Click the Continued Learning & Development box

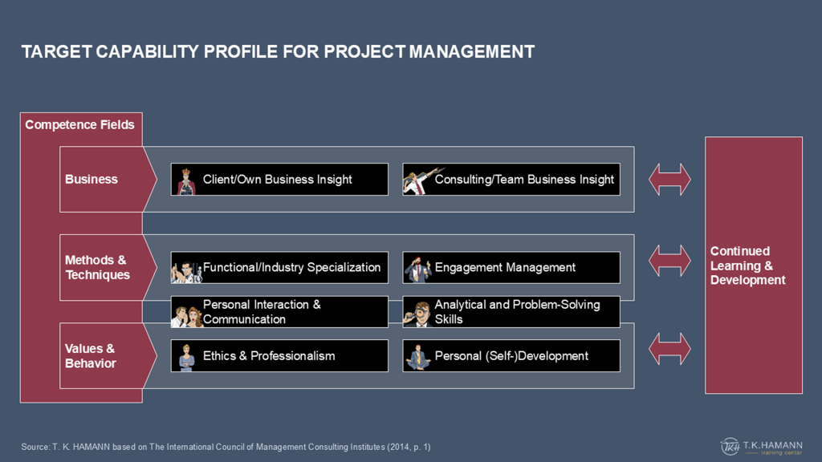pyautogui.click(x=753, y=265)
